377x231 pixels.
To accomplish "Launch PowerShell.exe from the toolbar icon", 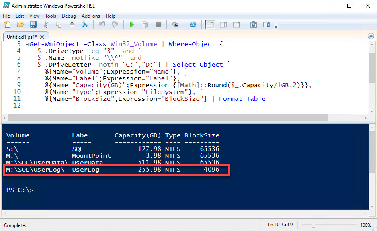I will pyautogui.click(x=193, y=25).
